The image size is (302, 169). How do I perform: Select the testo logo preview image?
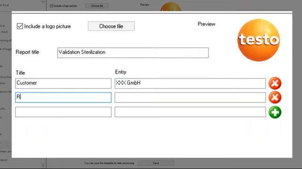click(259, 40)
